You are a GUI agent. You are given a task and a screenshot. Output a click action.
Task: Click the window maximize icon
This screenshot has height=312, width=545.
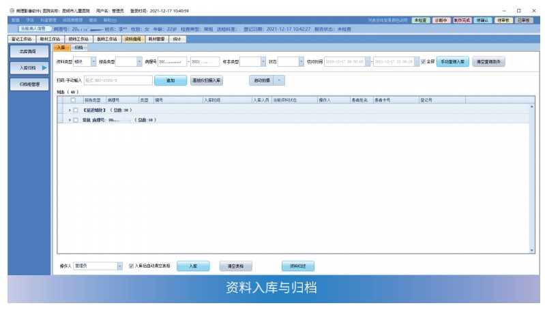(519, 11)
